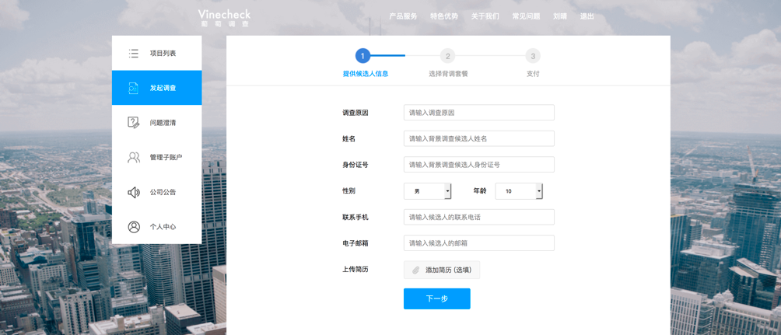
Task: Select step 1 提供候选人信息 circle
Action: [362, 56]
